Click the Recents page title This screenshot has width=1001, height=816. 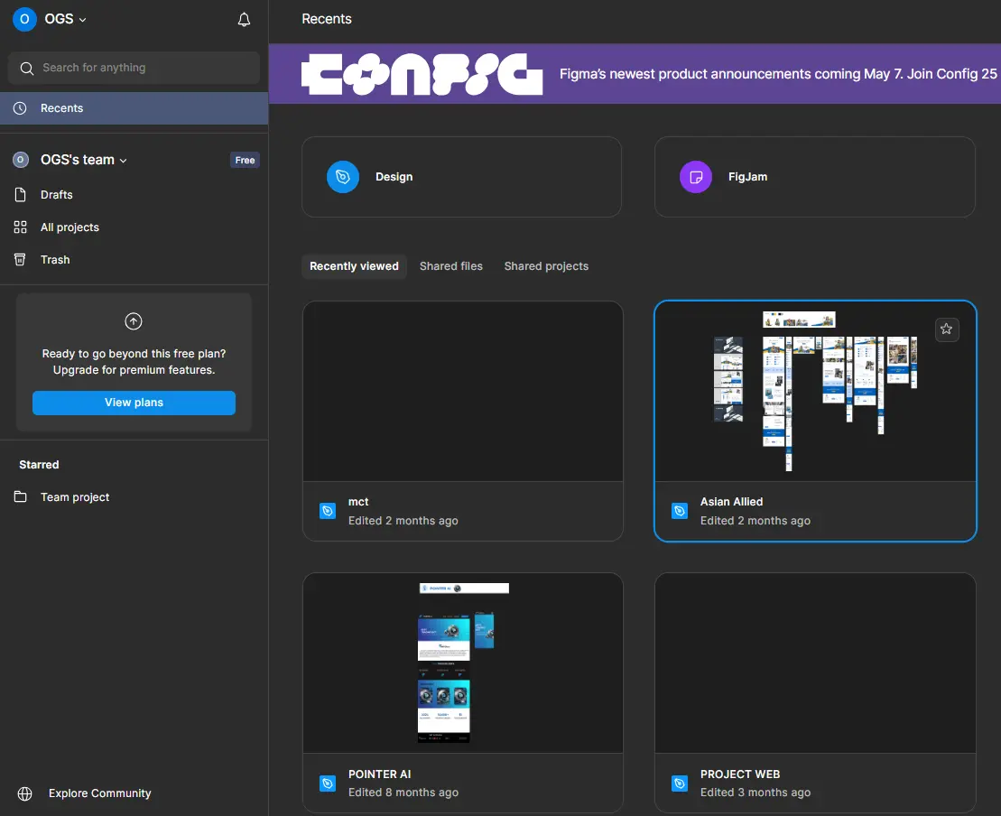326,19
